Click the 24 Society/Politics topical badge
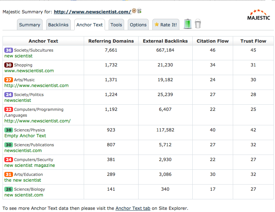This screenshot has width=275, height=212. (9, 95)
